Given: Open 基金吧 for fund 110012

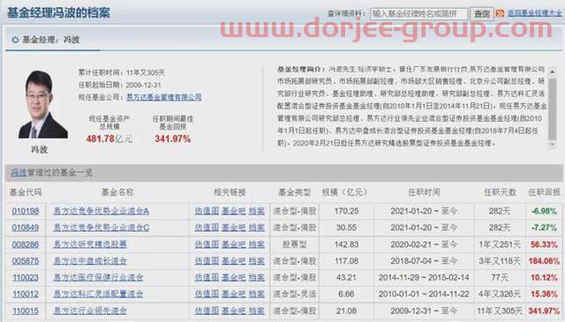Looking at the screenshot, I should [233, 294].
